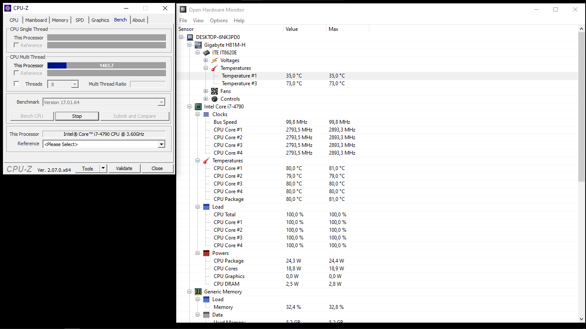Collapse the Powers node

click(198, 253)
